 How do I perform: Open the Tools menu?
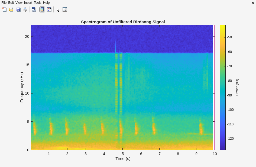point(37,3)
